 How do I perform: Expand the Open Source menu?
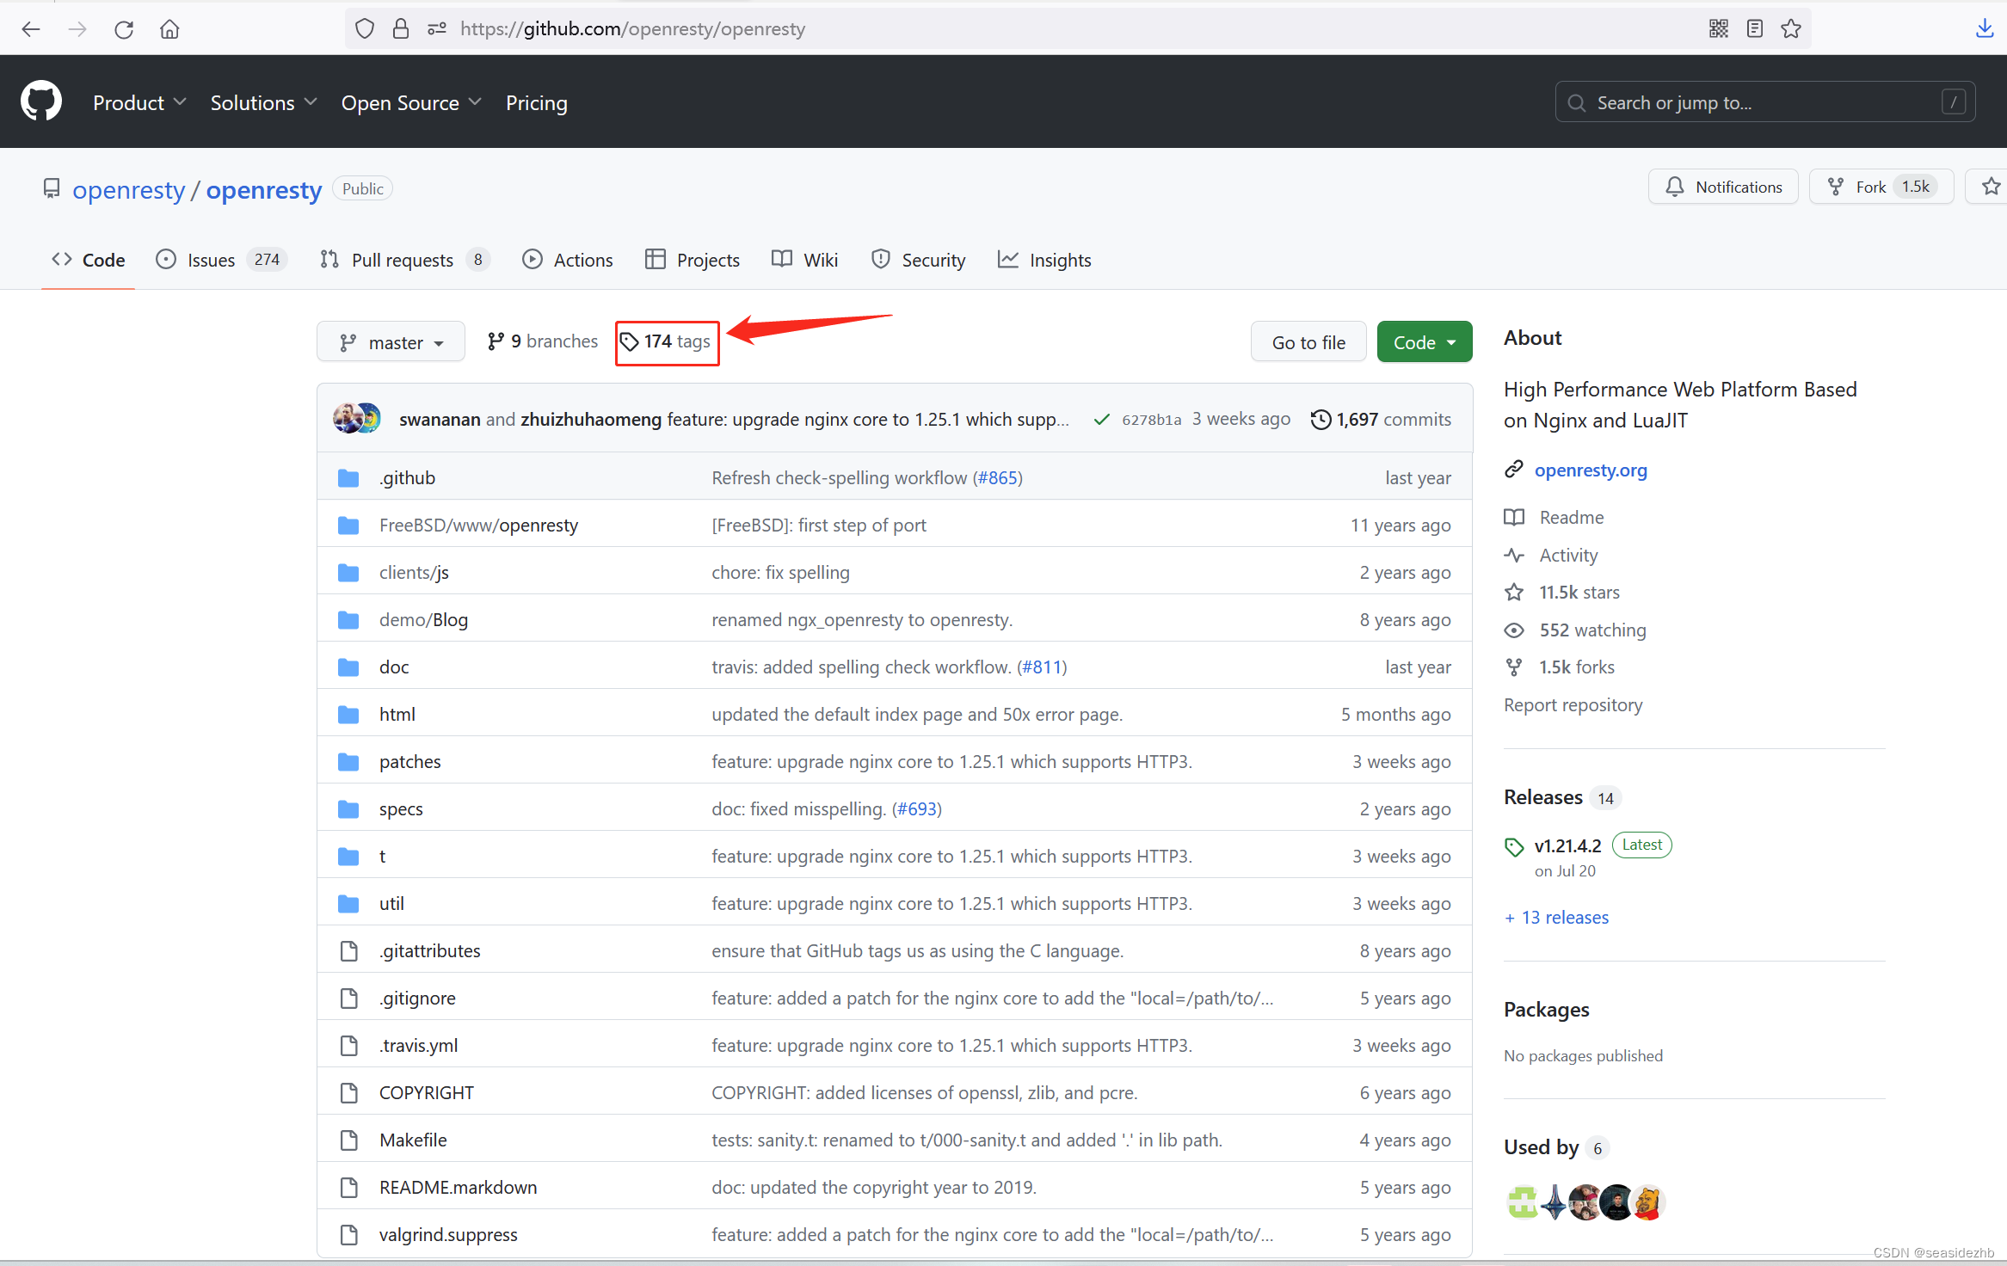[411, 102]
